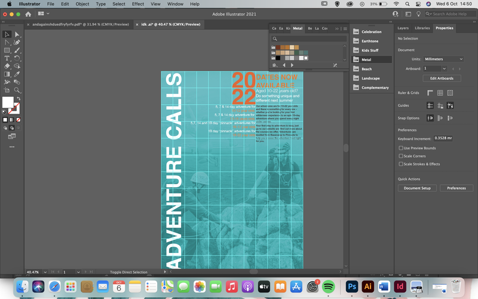Pick the Paintbrush tool
This screenshot has width=478, height=299.
pos(17,50)
